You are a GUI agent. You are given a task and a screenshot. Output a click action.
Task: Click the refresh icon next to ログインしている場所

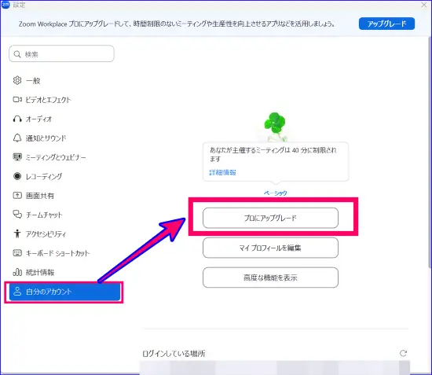[403, 353]
